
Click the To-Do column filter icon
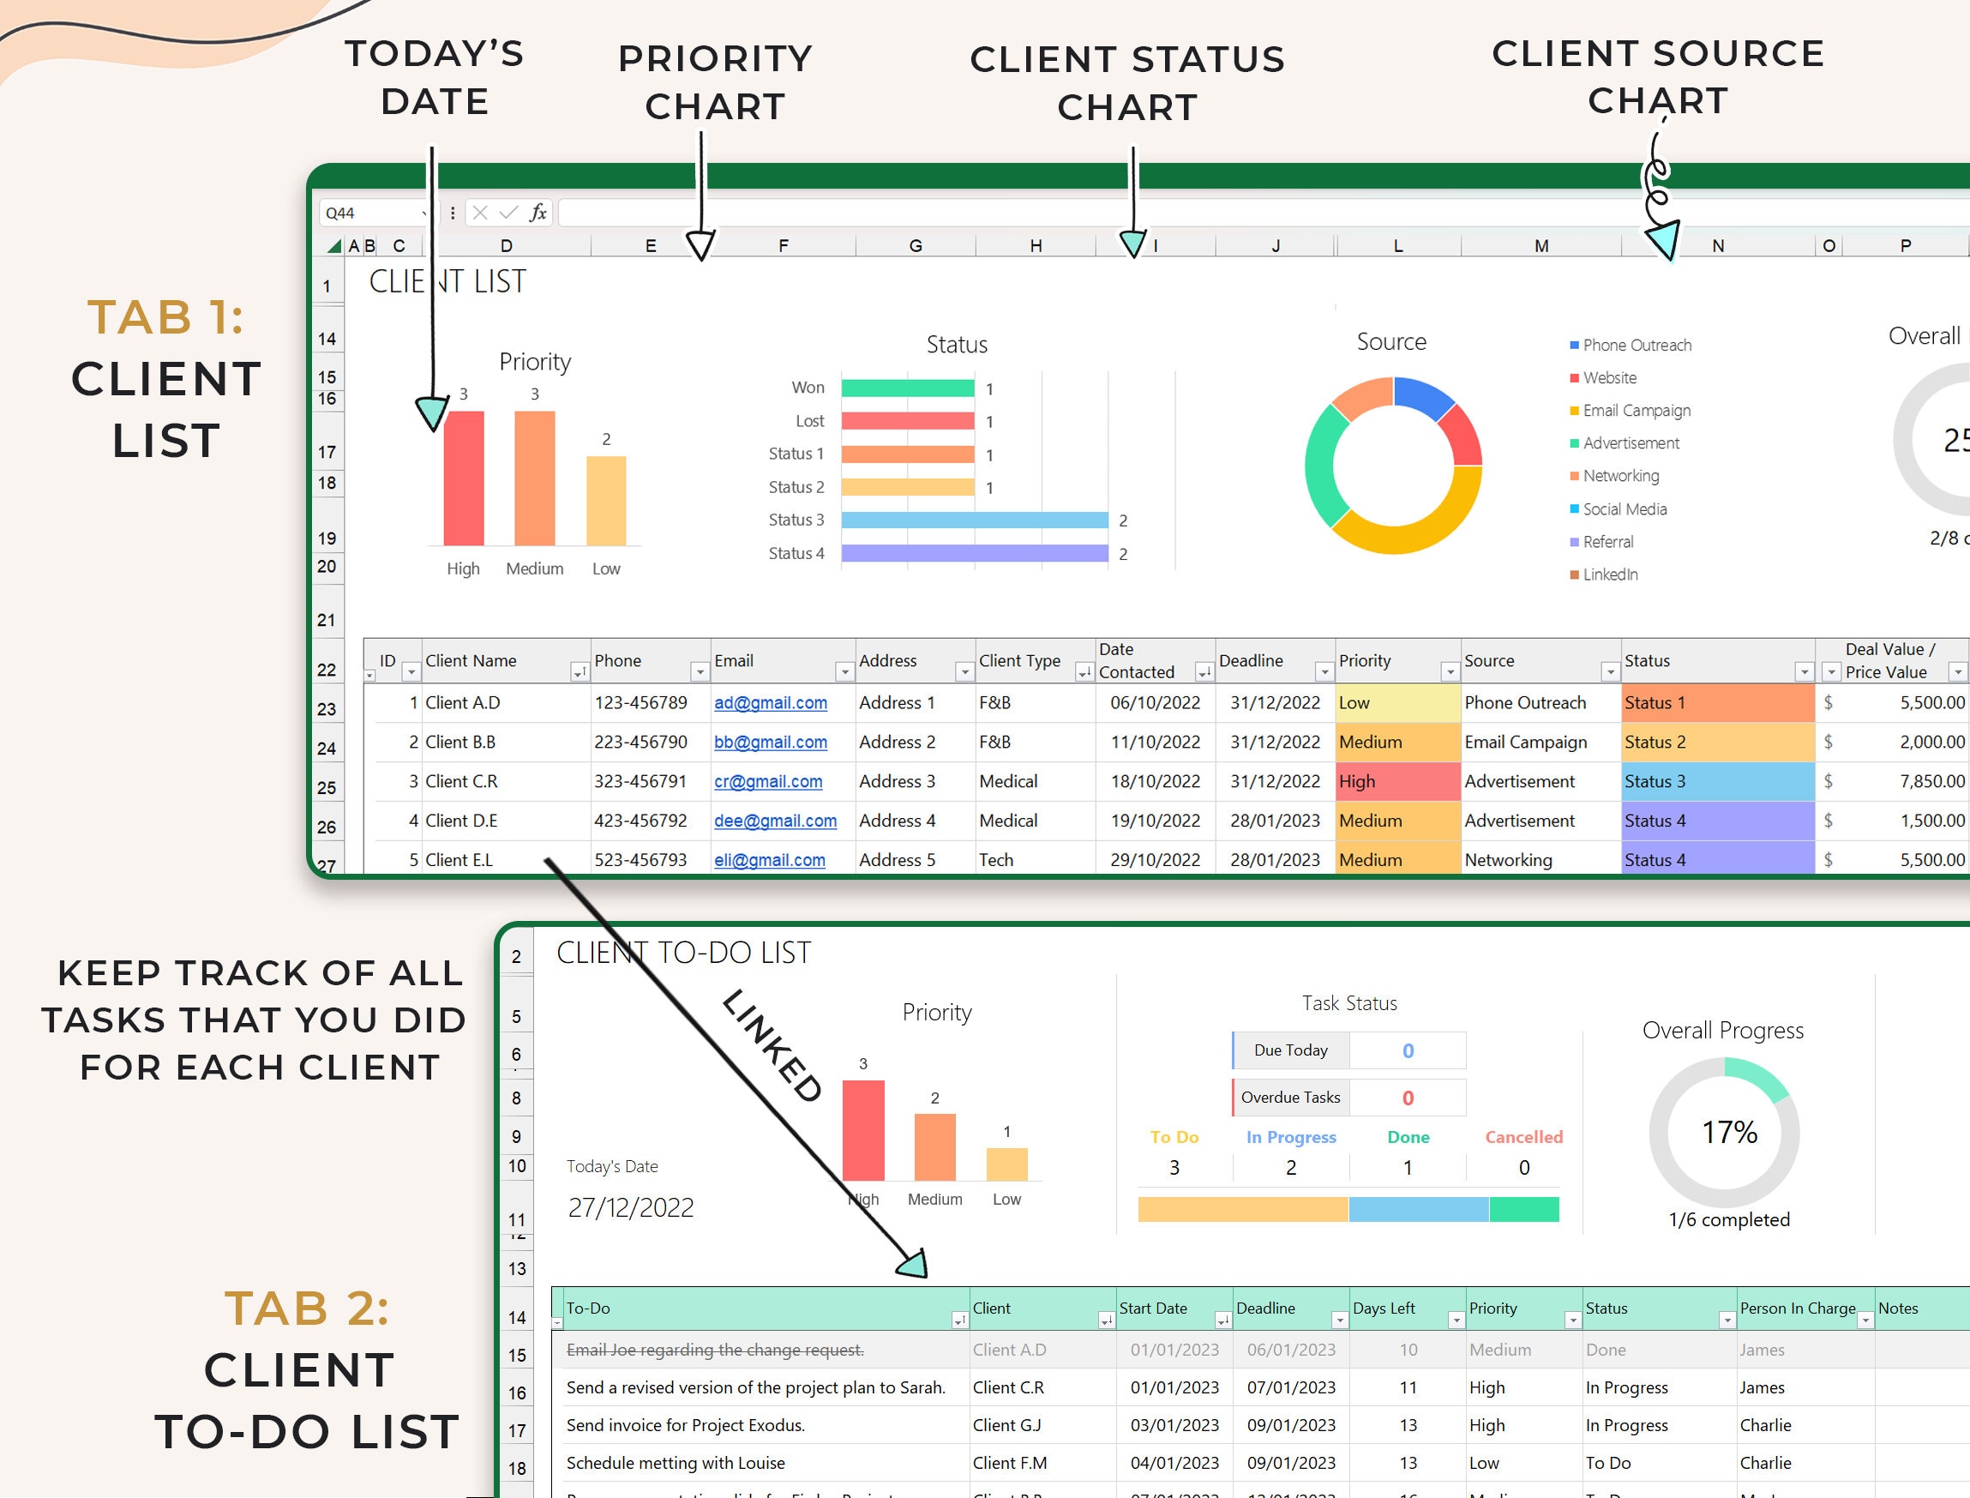coord(960,1319)
